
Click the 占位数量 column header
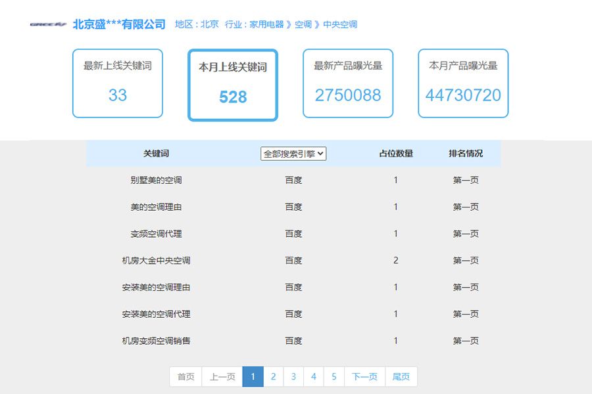[x=395, y=153]
